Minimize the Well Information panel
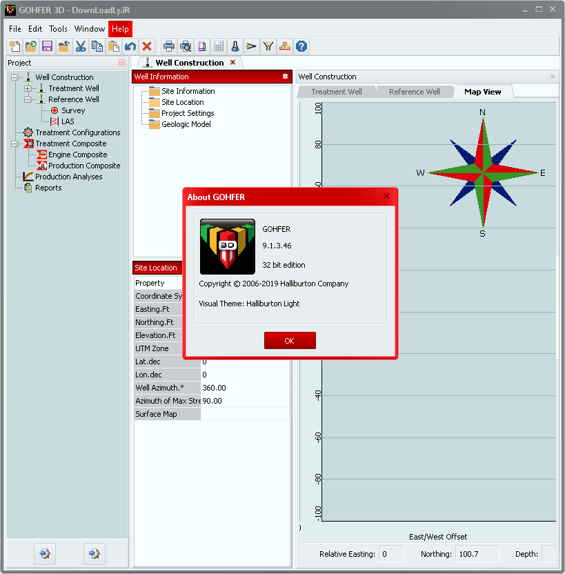This screenshot has height=574, width=565. pyautogui.click(x=285, y=77)
